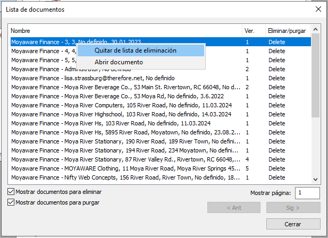Select 'Moya River Stationary, 194 River Road' row
The width and height of the screenshot is (328, 238).
pos(161,150)
